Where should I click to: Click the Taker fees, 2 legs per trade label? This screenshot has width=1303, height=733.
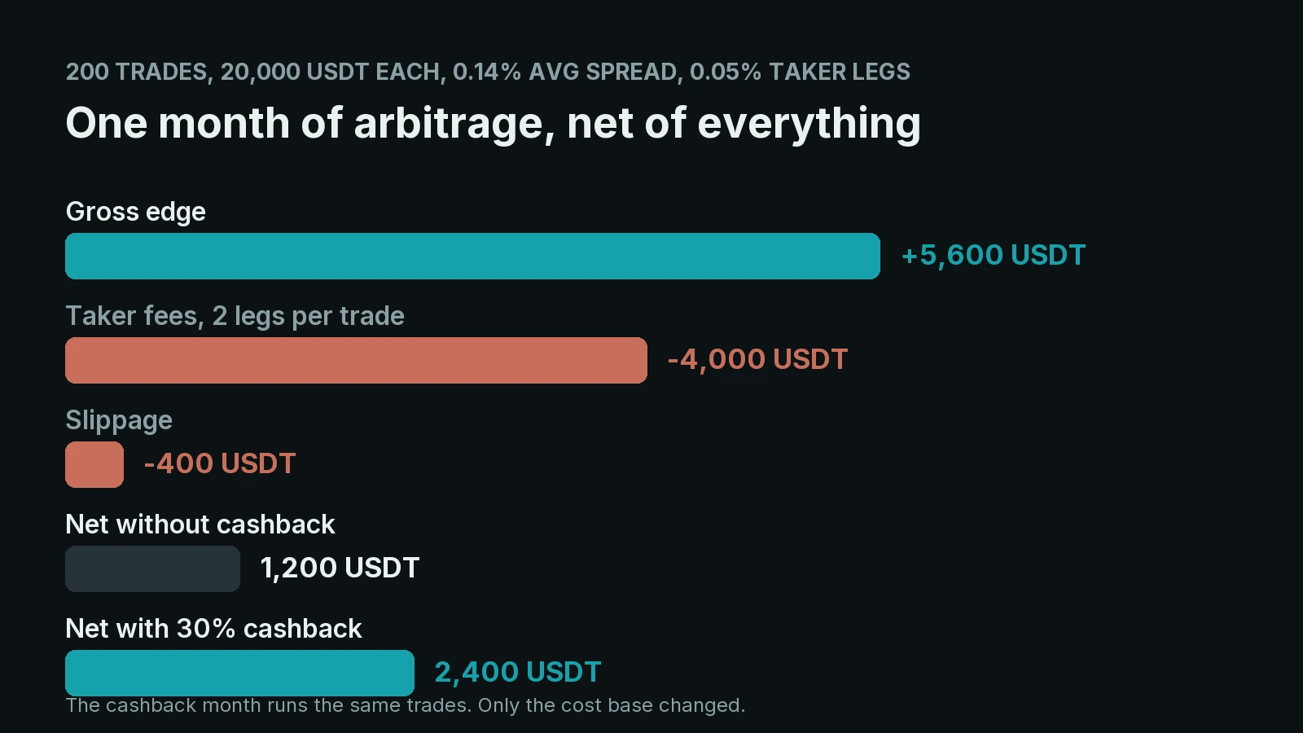(235, 316)
